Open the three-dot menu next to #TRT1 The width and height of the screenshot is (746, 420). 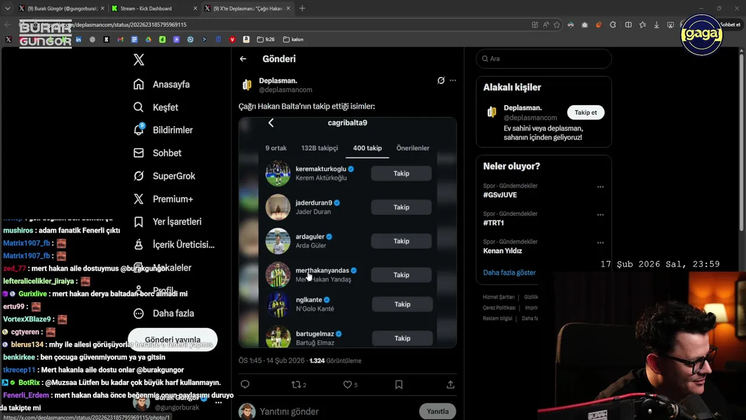tap(600, 215)
